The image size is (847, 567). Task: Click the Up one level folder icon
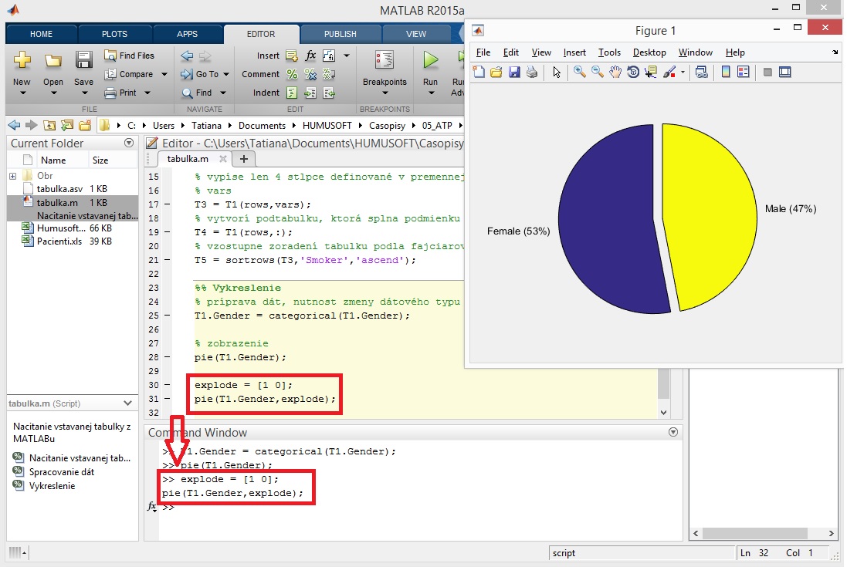[x=49, y=125]
